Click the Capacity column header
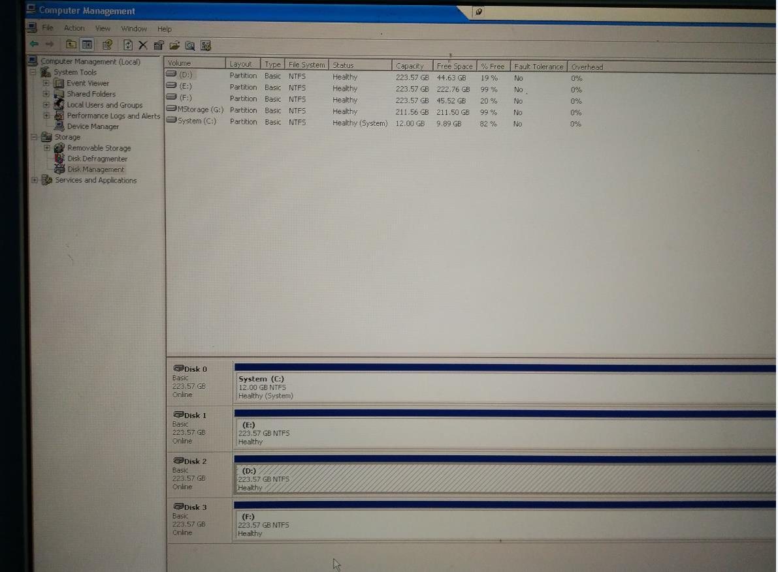778x572 pixels. pos(410,66)
